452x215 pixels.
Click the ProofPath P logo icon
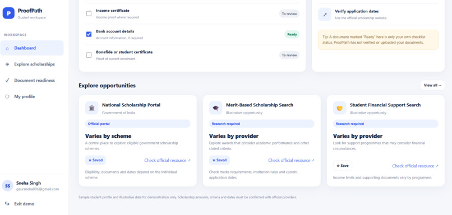pyautogui.click(x=8, y=13)
